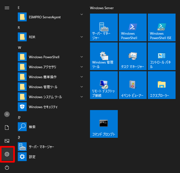Open the イベント ビューアー tile
Screen dimensions: 180x173
coord(133,85)
